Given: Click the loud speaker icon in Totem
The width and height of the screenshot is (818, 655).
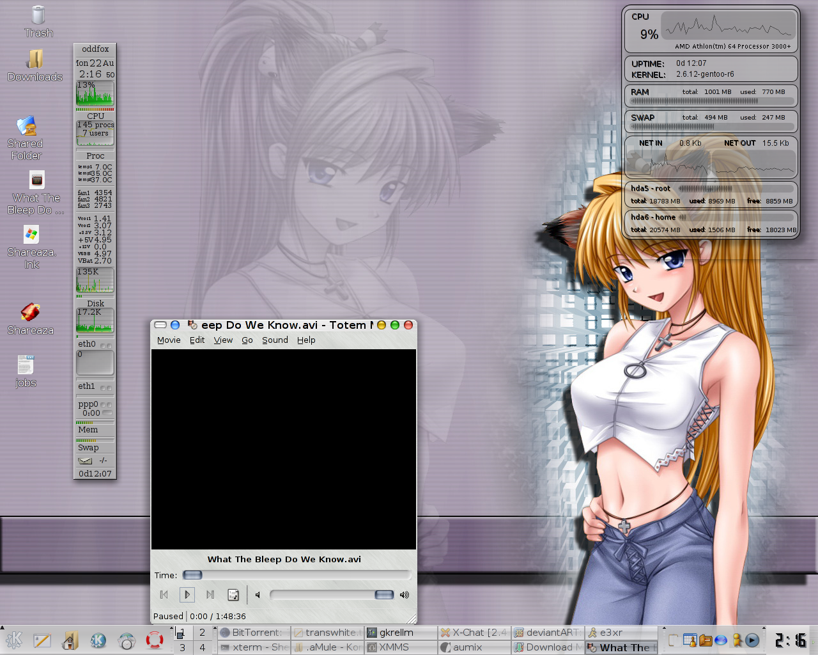Looking at the screenshot, I should click(x=404, y=595).
